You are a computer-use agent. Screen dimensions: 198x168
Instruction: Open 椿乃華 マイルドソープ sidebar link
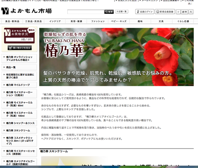pyautogui.click(x=19, y=85)
